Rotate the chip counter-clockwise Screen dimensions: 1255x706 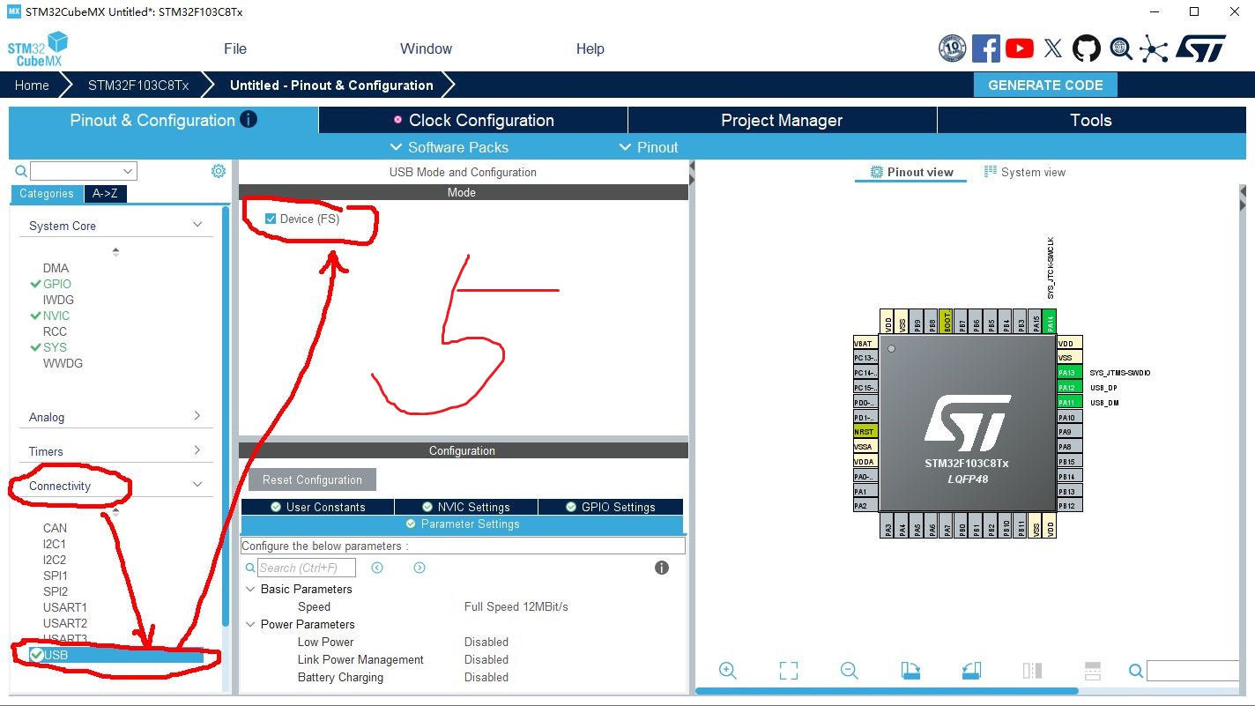click(971, 671)
